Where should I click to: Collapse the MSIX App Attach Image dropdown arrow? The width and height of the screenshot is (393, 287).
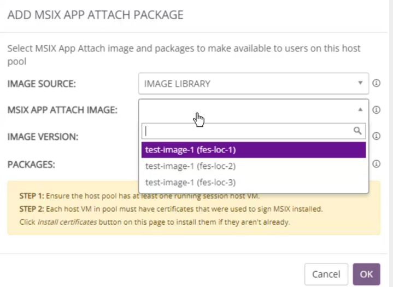(360, 110)
